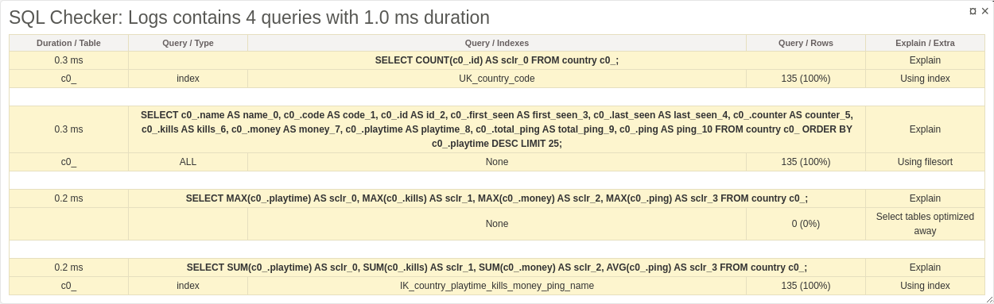Click Explain for the SELECT COUNT query
Viewport: 994px width, 304px height.
[925, 60]
